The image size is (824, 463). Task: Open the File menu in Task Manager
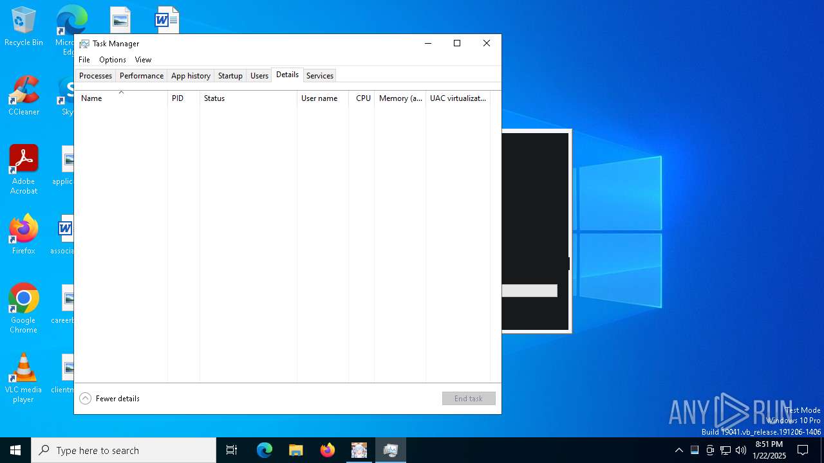pyautogui.click(x=84, y=59)
